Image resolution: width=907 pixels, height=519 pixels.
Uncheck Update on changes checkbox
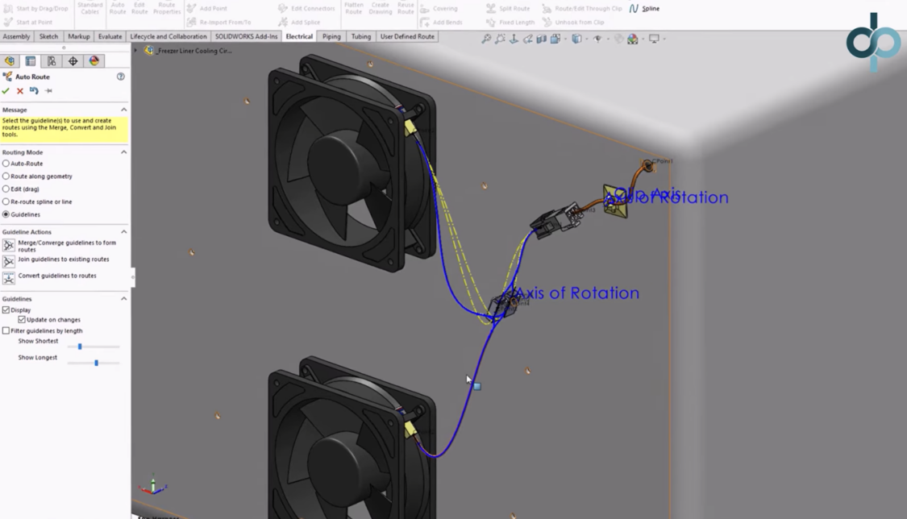(x=22, y=320)
